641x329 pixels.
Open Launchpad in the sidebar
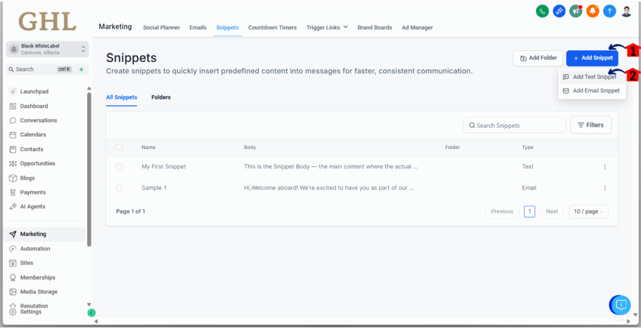(x=34, y=91)
